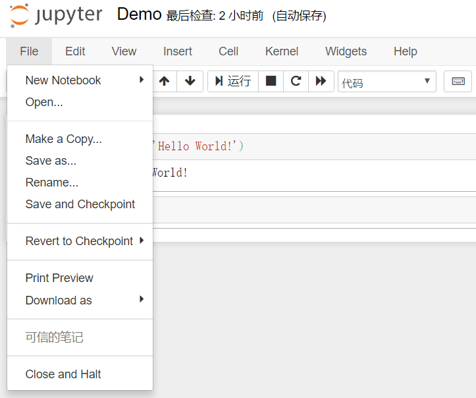Move cell down with the down arrow
Screen dimensions: 476x398
tap(190, 81)
